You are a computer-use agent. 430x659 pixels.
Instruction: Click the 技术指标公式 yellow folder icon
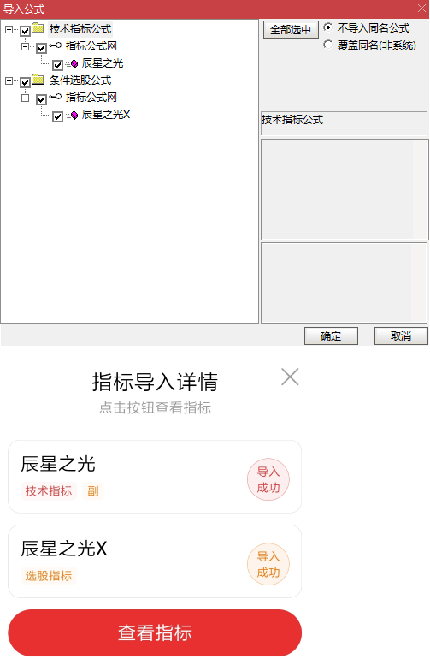coord(38,28)
